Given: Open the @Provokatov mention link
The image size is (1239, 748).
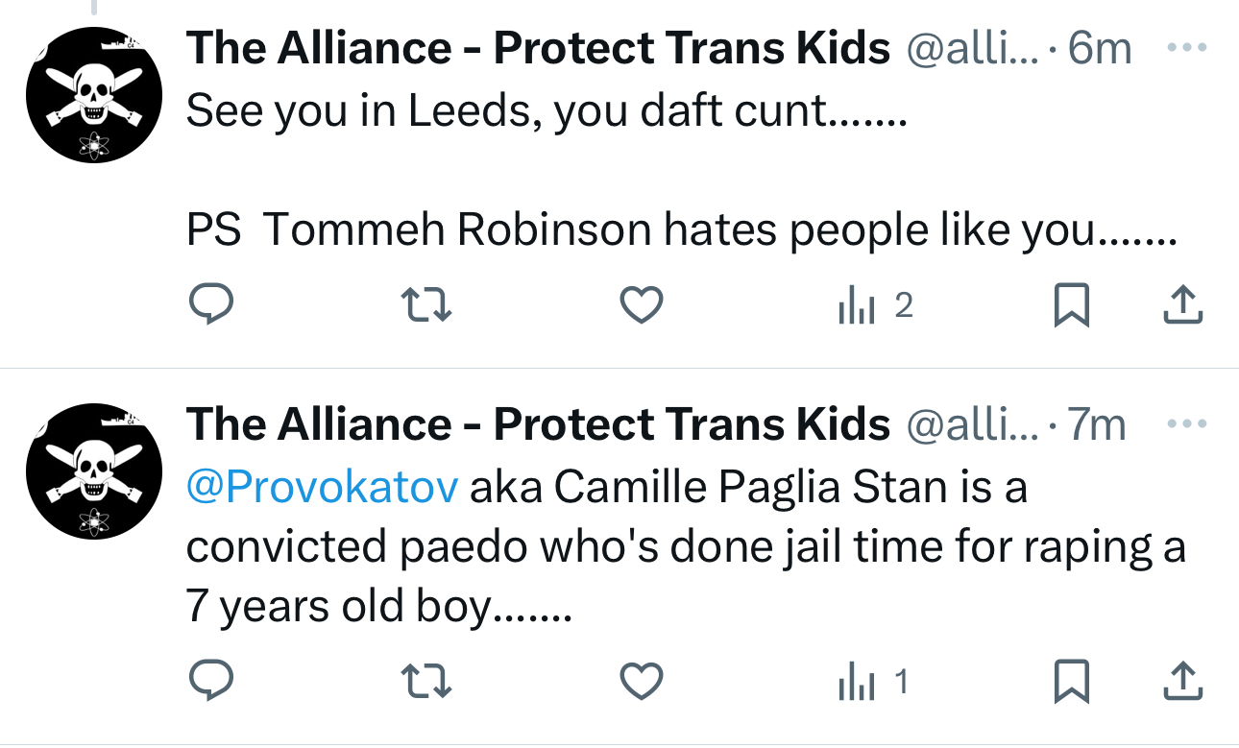Looking at the screenshot, I should [x=322, y=488].
